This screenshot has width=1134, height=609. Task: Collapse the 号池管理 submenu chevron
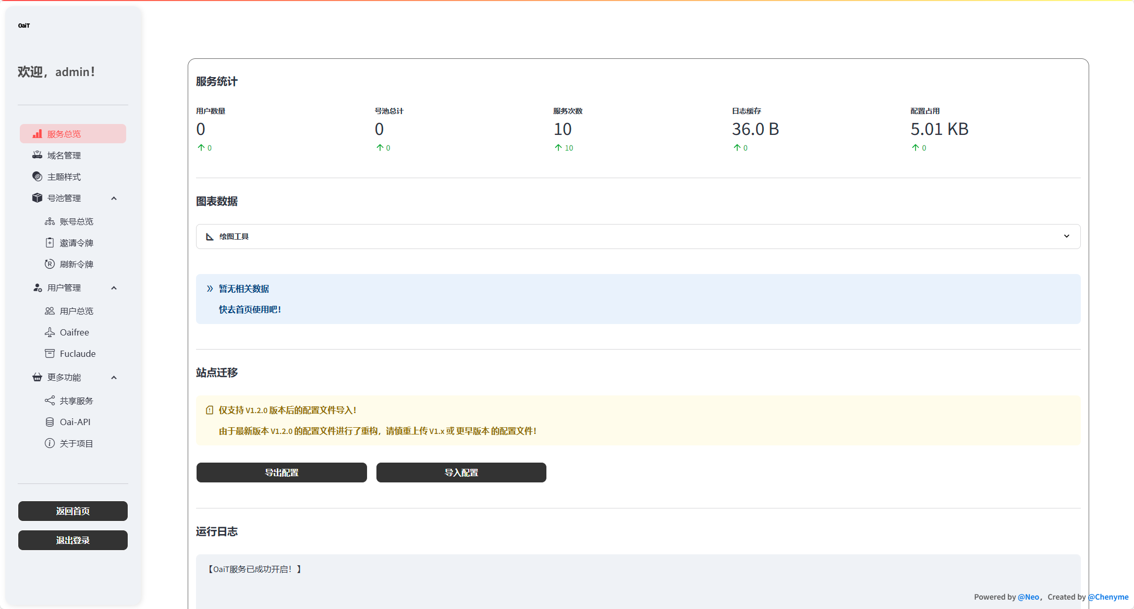click(x=114, y=198)
